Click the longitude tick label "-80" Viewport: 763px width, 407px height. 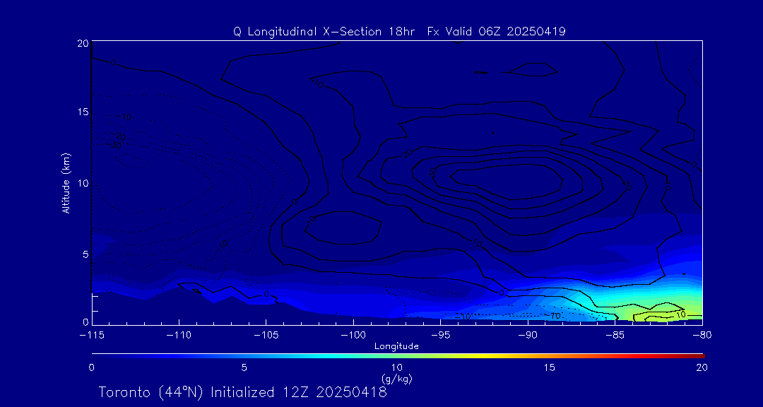pos(702,336)
